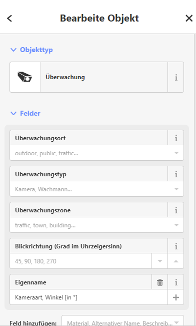
Task: Add a multilingual name with the plus icon
Action: click(176, 297)
